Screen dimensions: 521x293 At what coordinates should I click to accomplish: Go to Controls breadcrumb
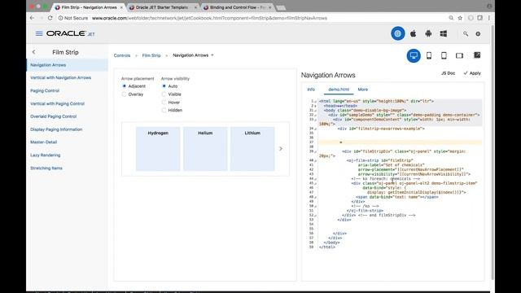click(122, 55)
